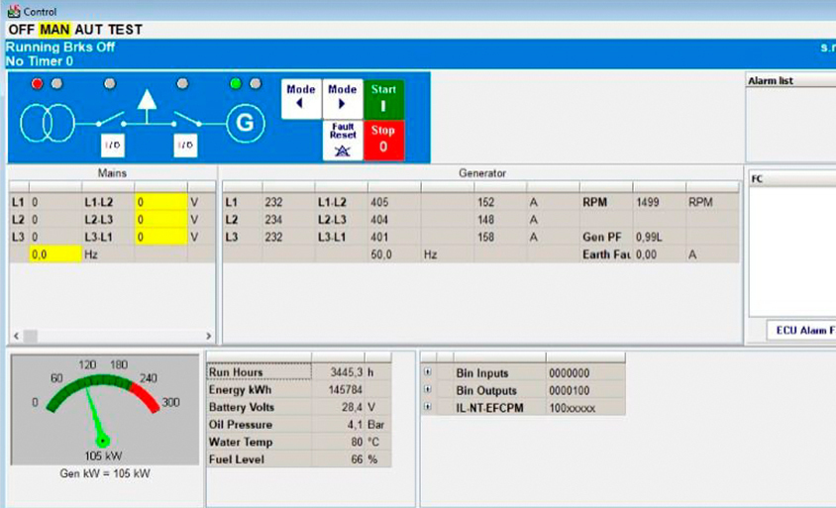Expand the Bin Inputs row
The height and width of the screenshot is (508, 836).
tap(428, 372)
